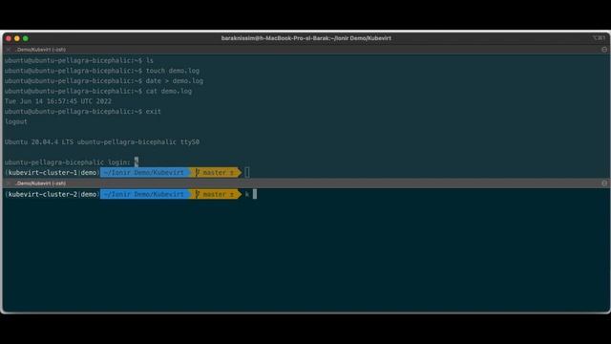The height and width of the screenshot is (344, 611).
Task: Click the blue path segment in cluster-1 prompt
Action: coord(145,172)
